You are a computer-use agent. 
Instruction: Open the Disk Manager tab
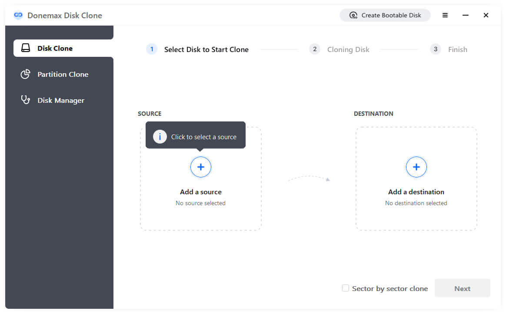pos(61,100)
